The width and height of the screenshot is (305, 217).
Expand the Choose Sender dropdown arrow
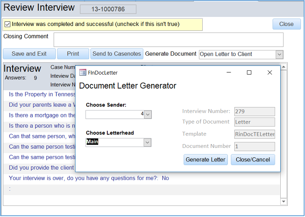(148, 114)
